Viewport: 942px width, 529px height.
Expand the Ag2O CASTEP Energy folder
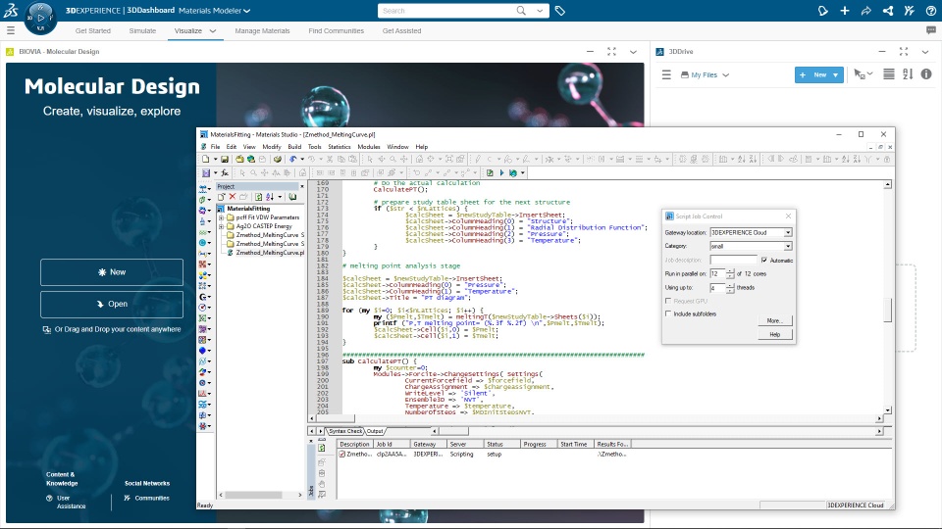click(x=221, y=226)
